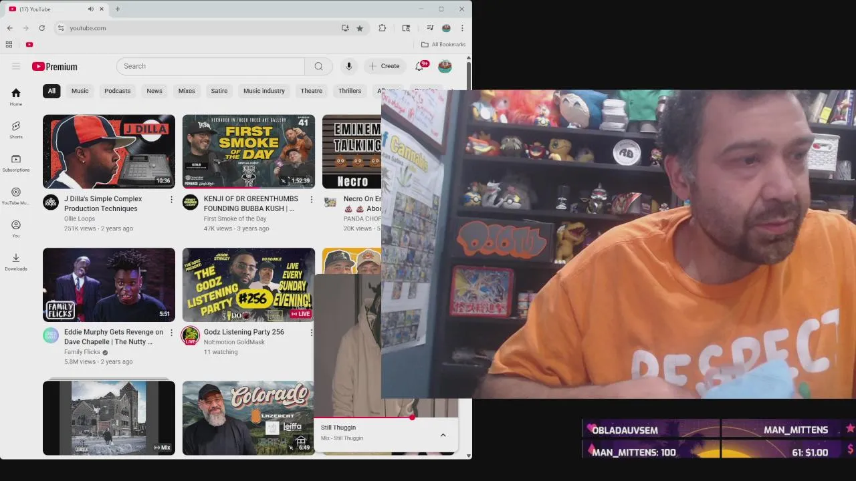
Task: Select the Podcasts filter chip
Action: (117, 91)
